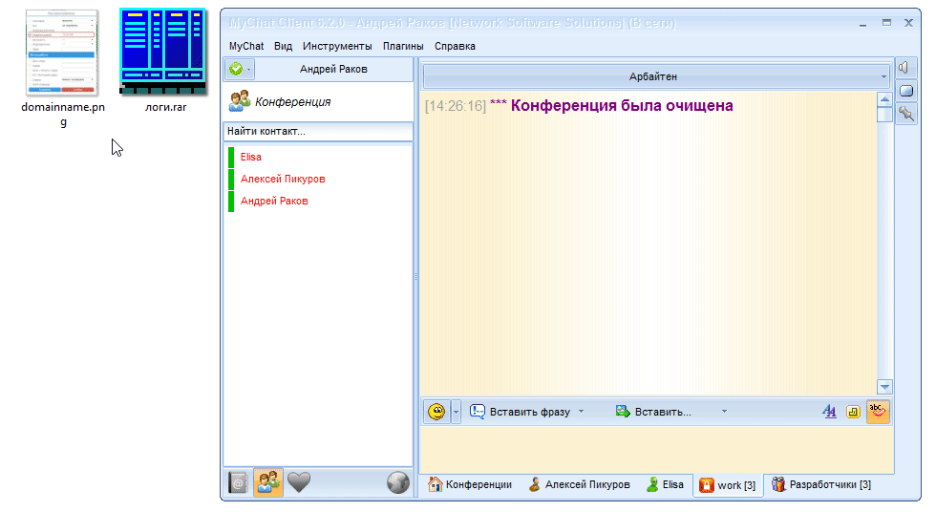The height and width of the screenshot is (512, 936).
Task: Click the chat scrollbar up arrow
Action: (x=884, y=98)
